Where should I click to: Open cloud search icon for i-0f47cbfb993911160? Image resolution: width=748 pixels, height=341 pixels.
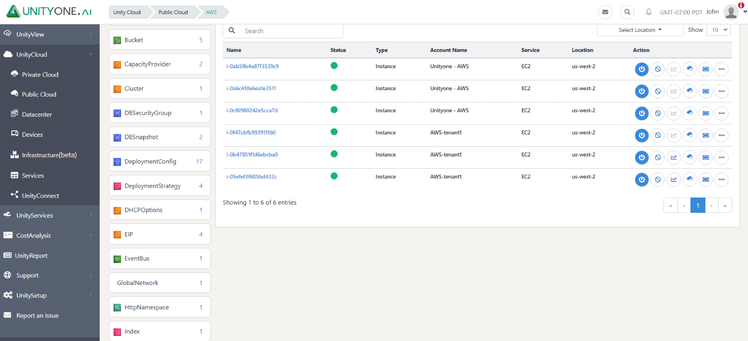pos(690,135)
